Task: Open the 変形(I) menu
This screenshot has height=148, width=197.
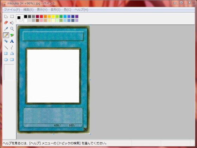Action: tap(56, 10)
